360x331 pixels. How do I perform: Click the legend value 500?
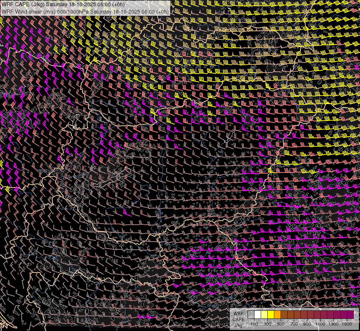(281, 324)
